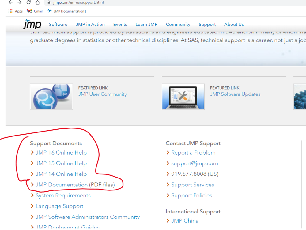Open the Support Policies link
Screen dimensions: 306x230
pyautogui.click(x=192, y=196)
